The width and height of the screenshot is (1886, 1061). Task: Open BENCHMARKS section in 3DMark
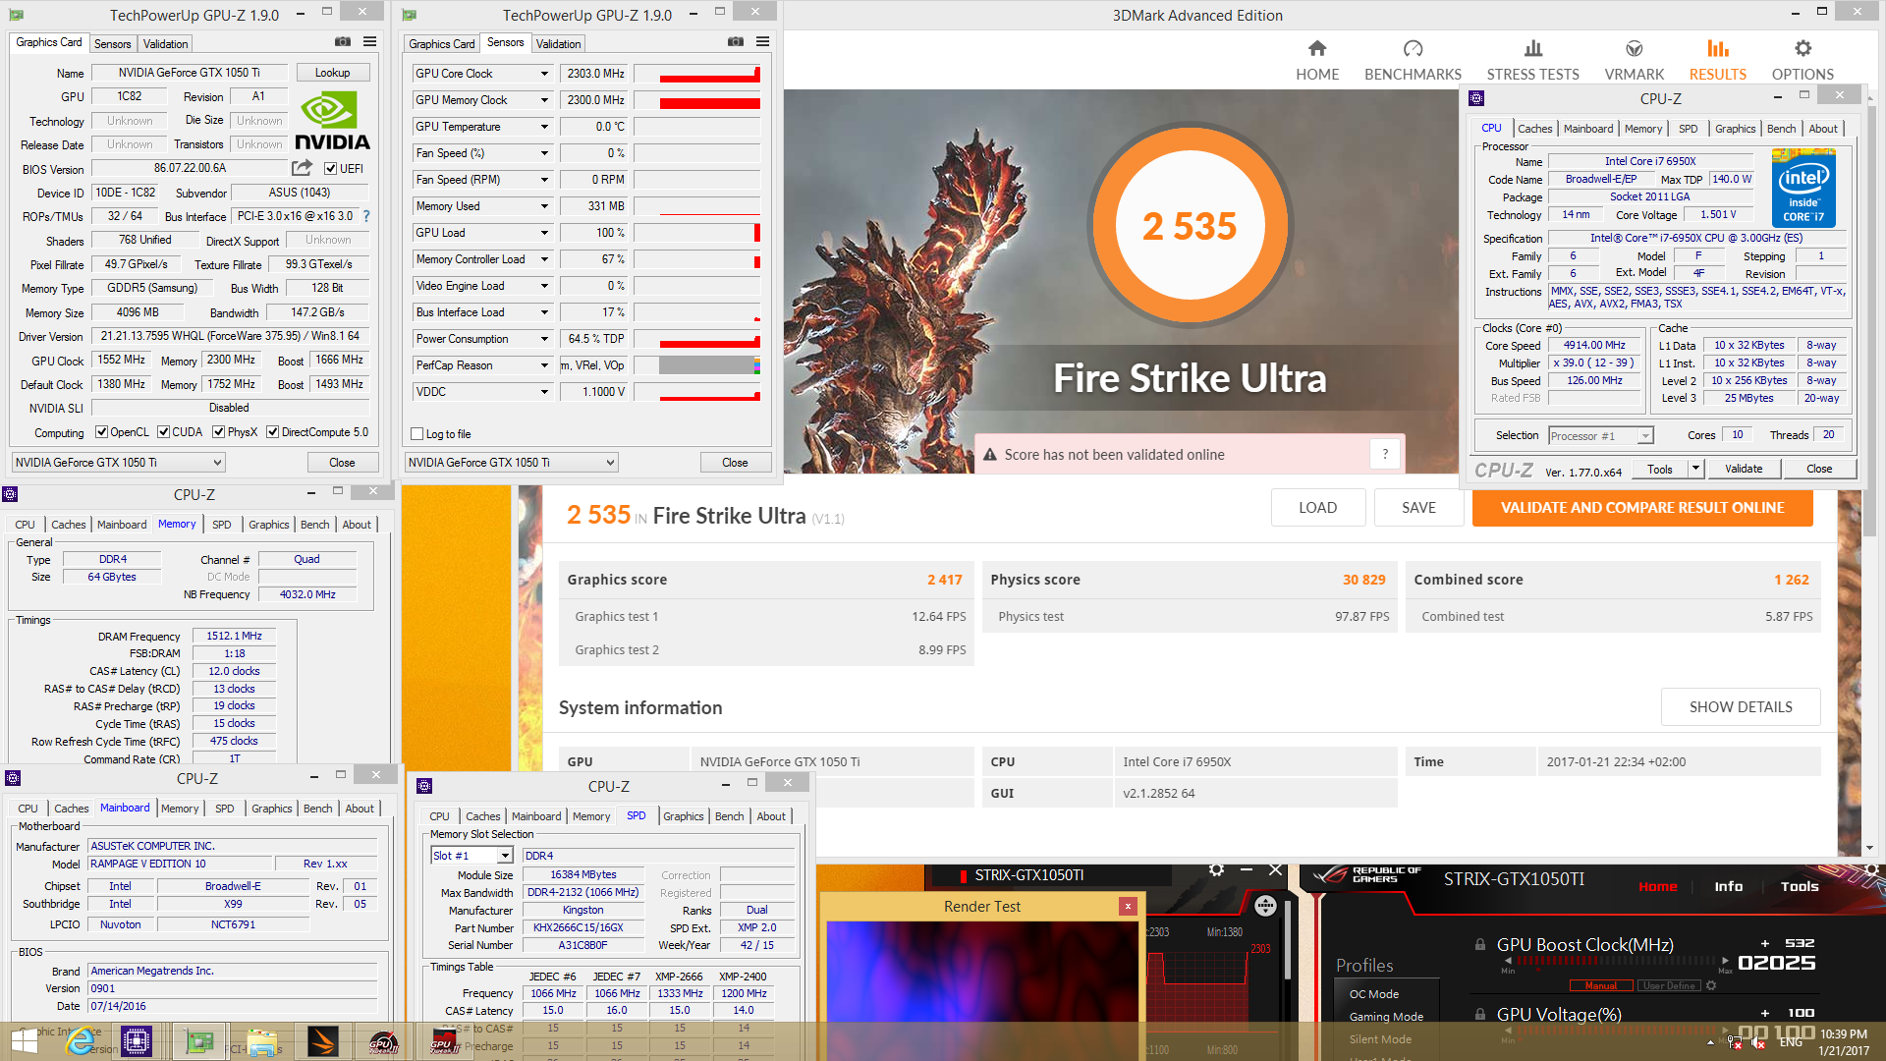click(1413, 60)
